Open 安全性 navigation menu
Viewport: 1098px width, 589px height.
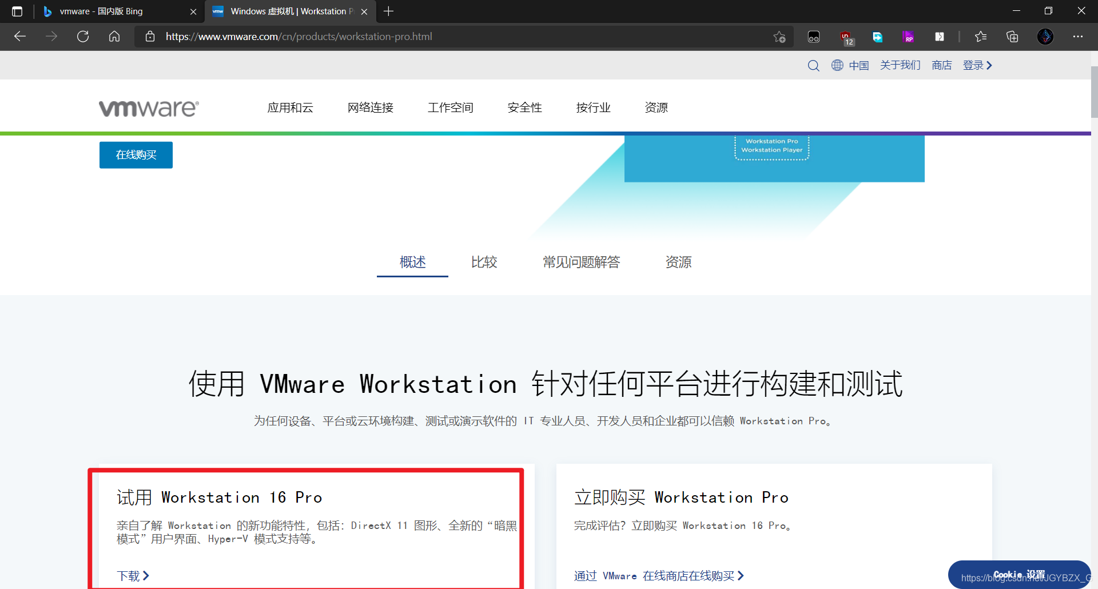[x=525, y=108]
